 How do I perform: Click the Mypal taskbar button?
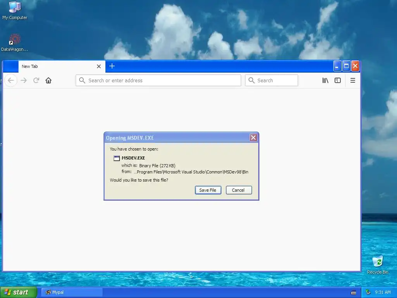point(72,292)
